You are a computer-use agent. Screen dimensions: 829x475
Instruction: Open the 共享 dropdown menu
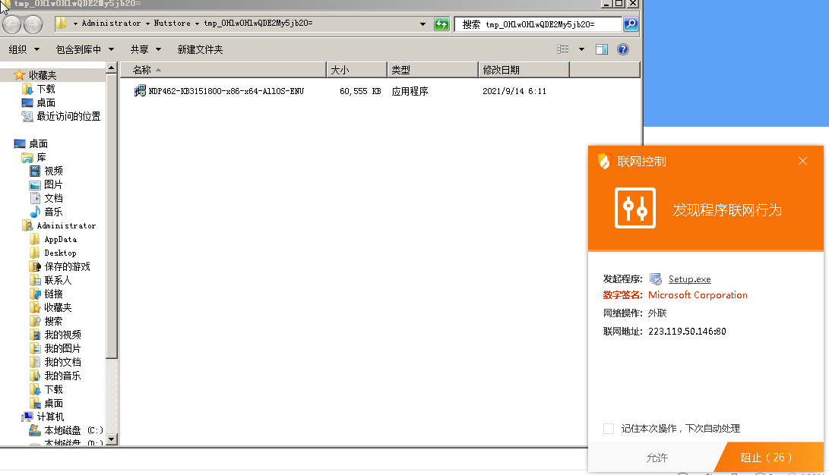145,49
